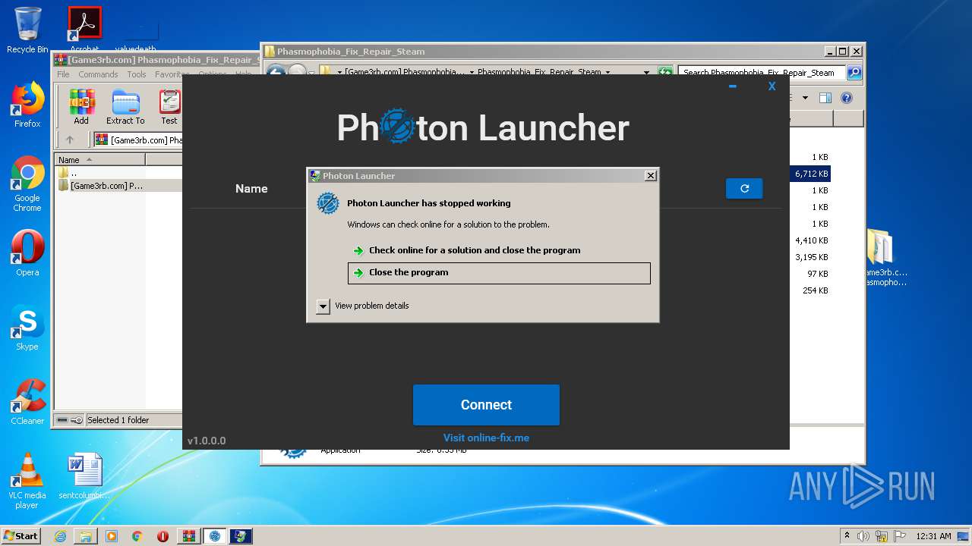Viewport: 972px width, 546px height.
Task: Open the Action Center flag tray icon
Action: point(900,536)
